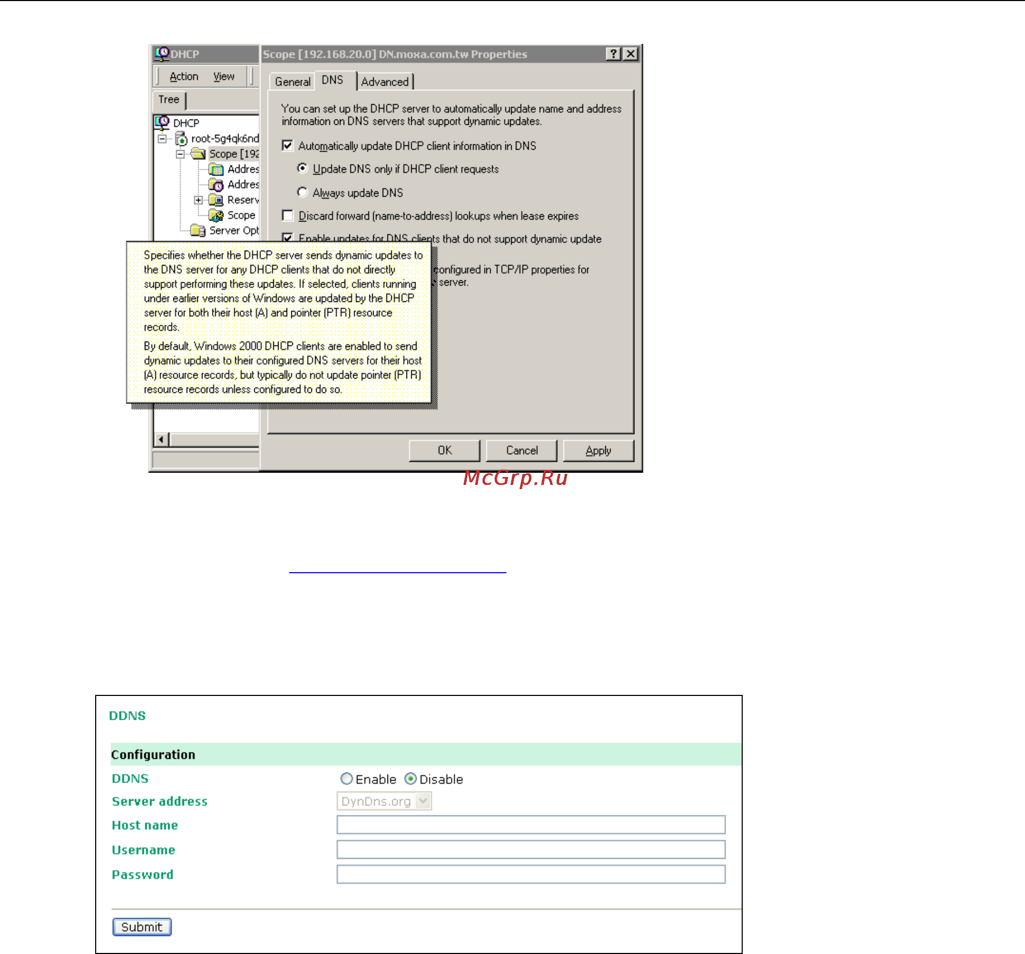This screenshot has width=1025, height=954.
Task: Click the Username input field
Action: (x=531, y=849)
